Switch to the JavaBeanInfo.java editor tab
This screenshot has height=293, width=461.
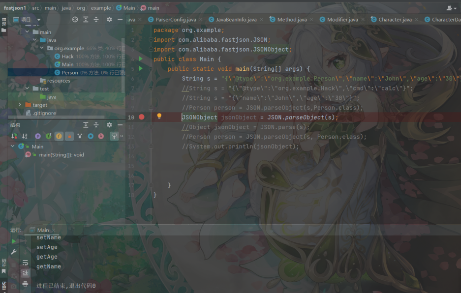pos(236,20)
